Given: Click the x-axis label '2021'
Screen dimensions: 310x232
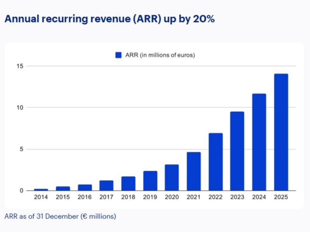Looking at the screenshot, I should click(194, 197).
